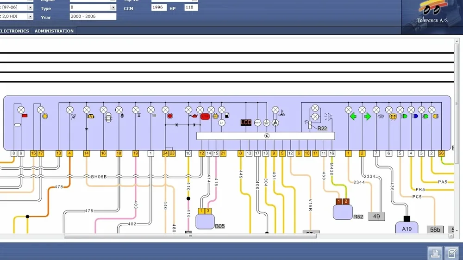This screenshot has height=260, width=463.
Task: Select the glow plug coil symbol
Action: (x=381, y=117)
